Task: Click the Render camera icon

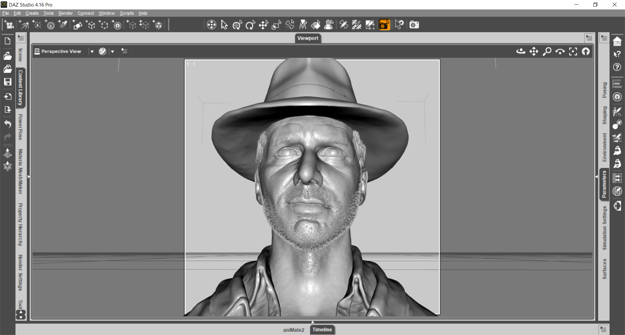Action: [x=414, y=25]
